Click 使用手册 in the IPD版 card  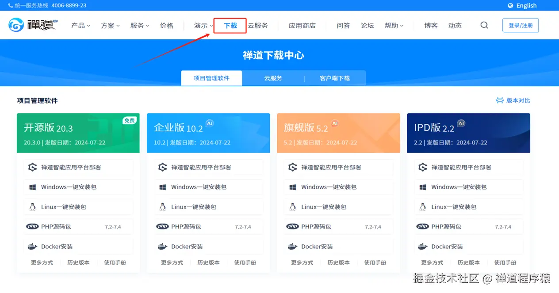tap(505, 262)
